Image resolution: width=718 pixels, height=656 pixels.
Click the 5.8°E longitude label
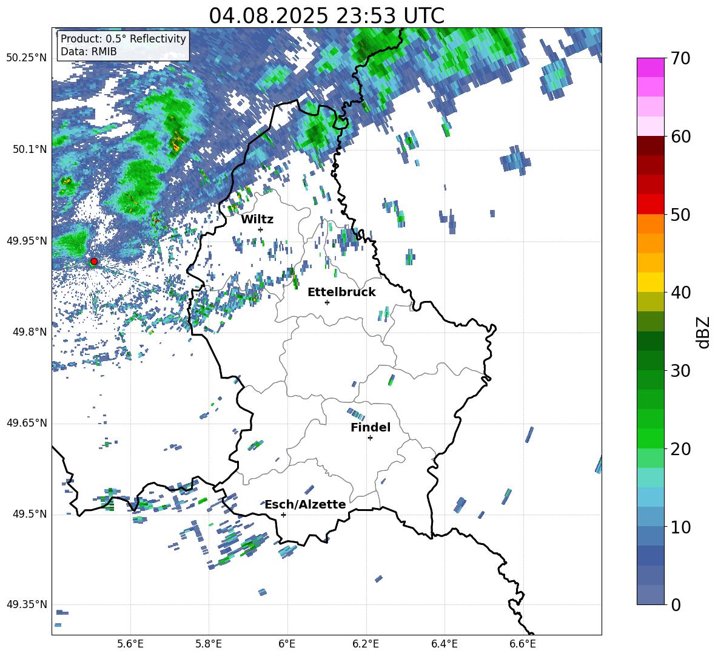pos(209,644)
